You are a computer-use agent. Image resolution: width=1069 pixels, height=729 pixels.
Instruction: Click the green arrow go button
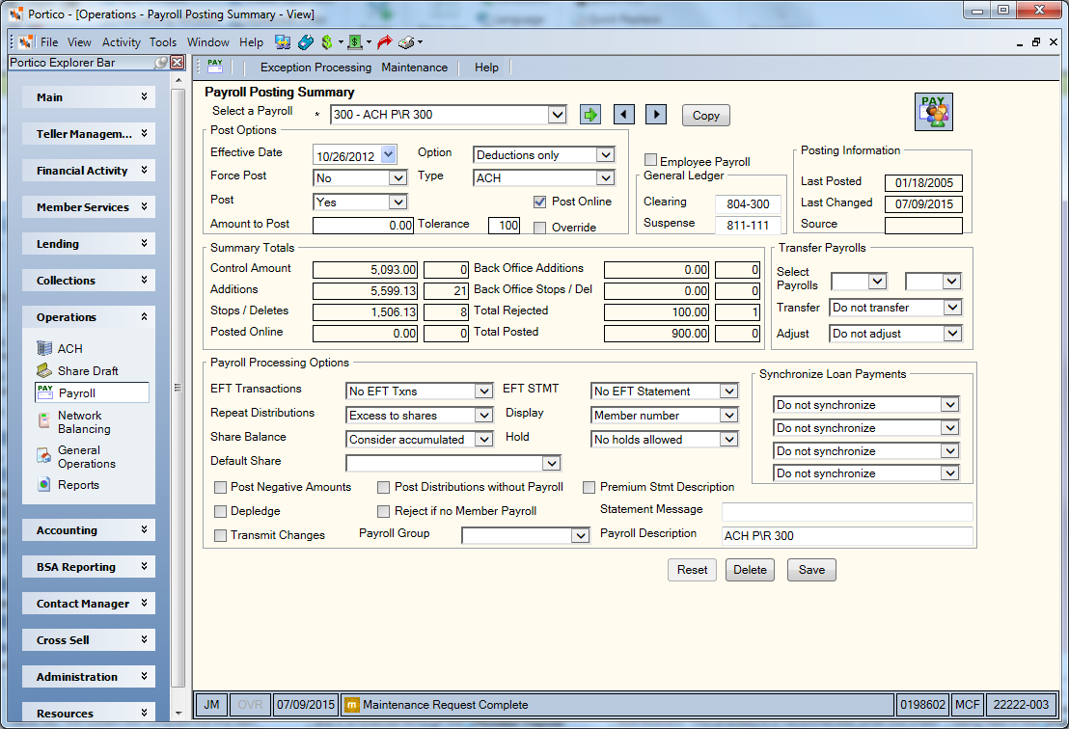tap(590, 115)
